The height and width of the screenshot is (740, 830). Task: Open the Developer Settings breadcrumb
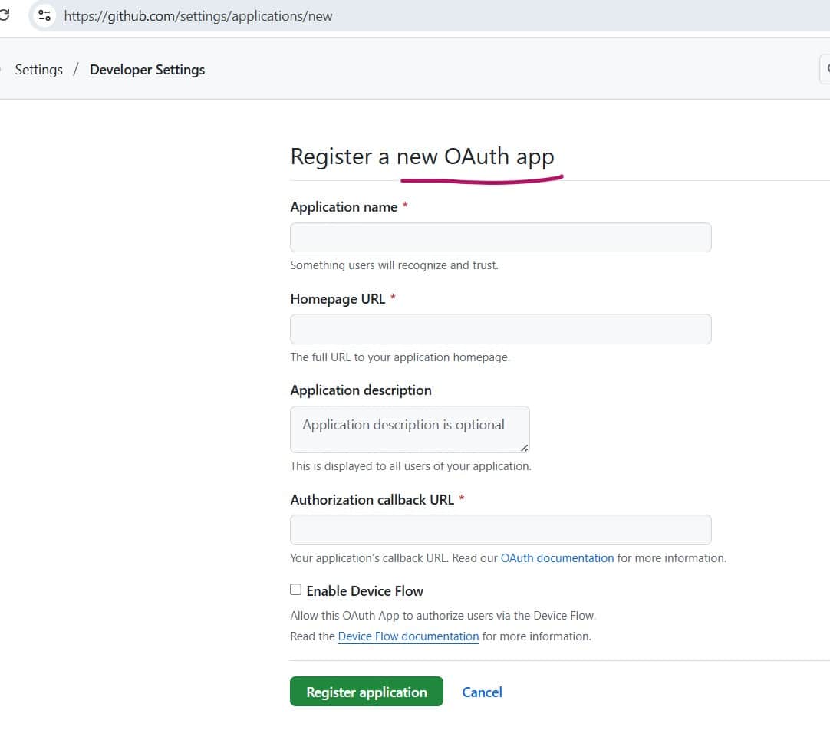[x=147, y=70]
